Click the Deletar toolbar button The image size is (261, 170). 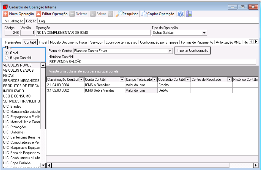78,14
